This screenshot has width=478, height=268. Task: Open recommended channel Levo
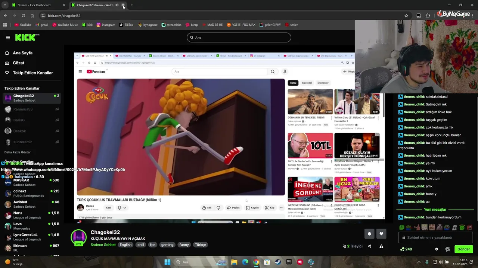click(x=31, y=226)
